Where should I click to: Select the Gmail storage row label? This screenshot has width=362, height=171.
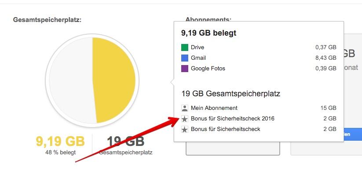(198, 58)
